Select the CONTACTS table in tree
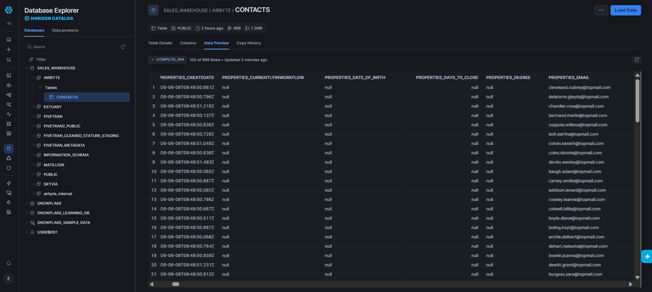This screenshot has height=292, width=652. click(x=87, y=97)
